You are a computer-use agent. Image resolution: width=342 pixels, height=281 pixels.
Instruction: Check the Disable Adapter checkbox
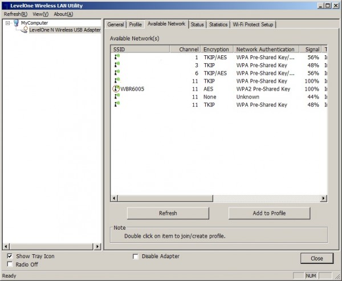coord(136,256)
